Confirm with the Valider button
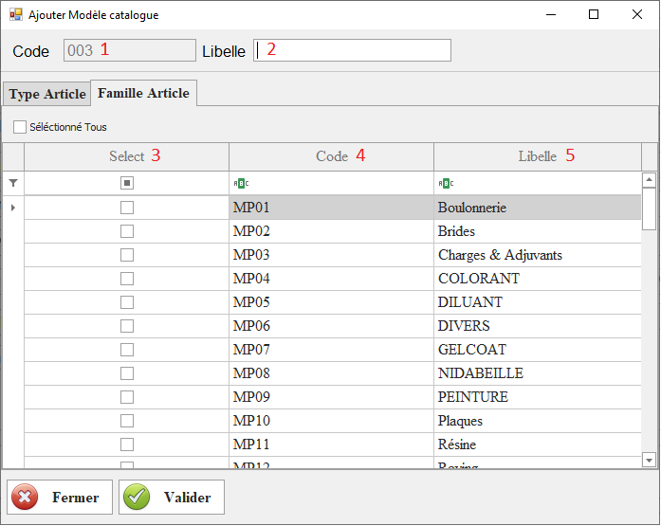The width and height of the screenshot is (661, 526). [x=172, y=498]
